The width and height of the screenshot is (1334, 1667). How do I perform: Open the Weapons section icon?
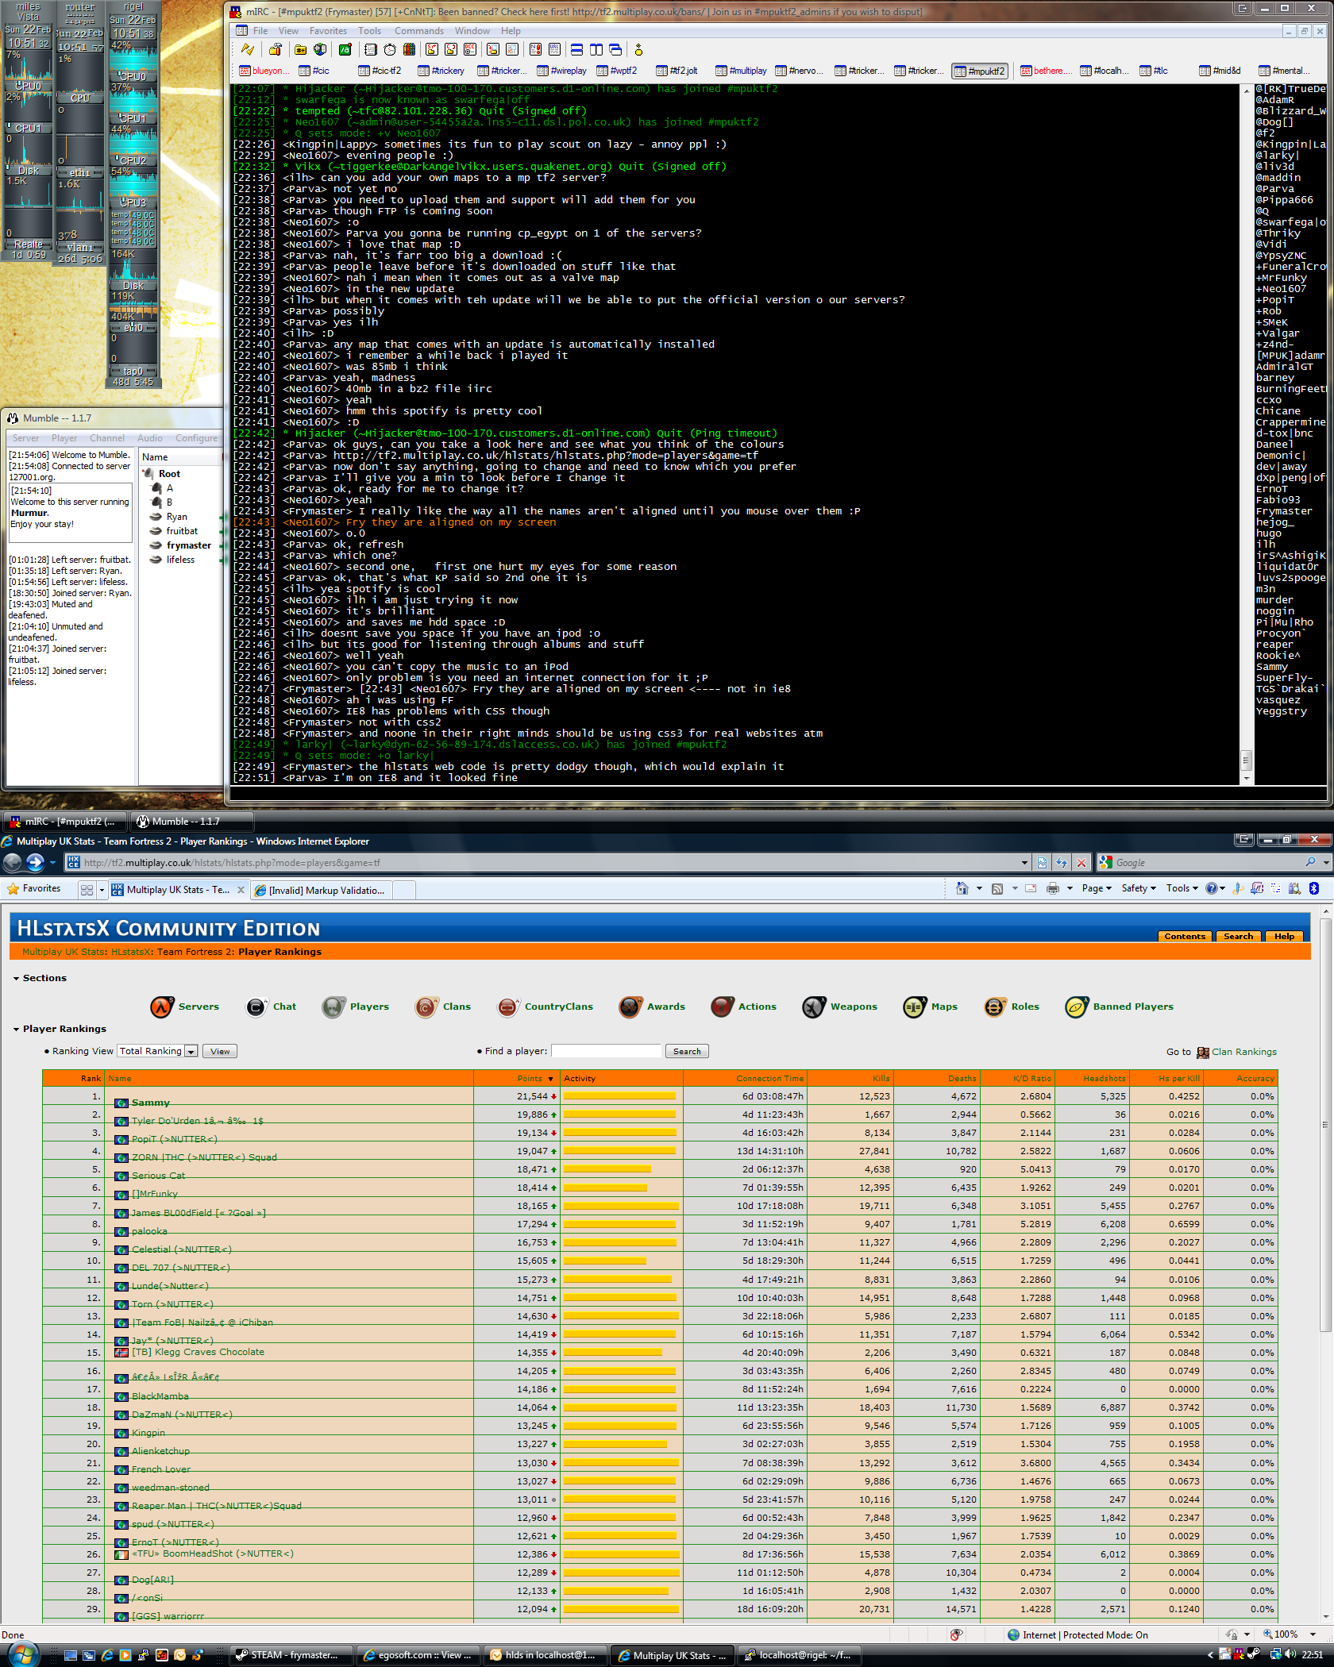[814, 1007]
